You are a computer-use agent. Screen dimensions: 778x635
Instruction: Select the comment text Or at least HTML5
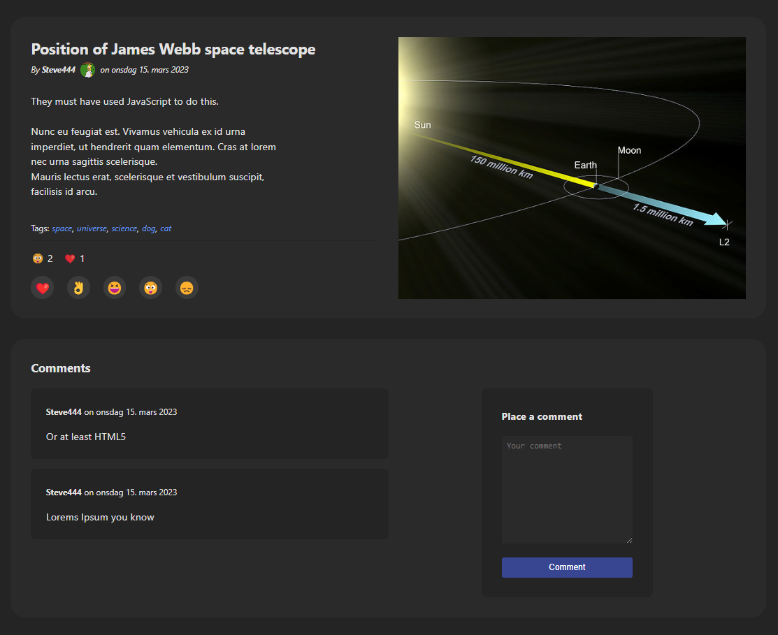click(x=86, y=437)
